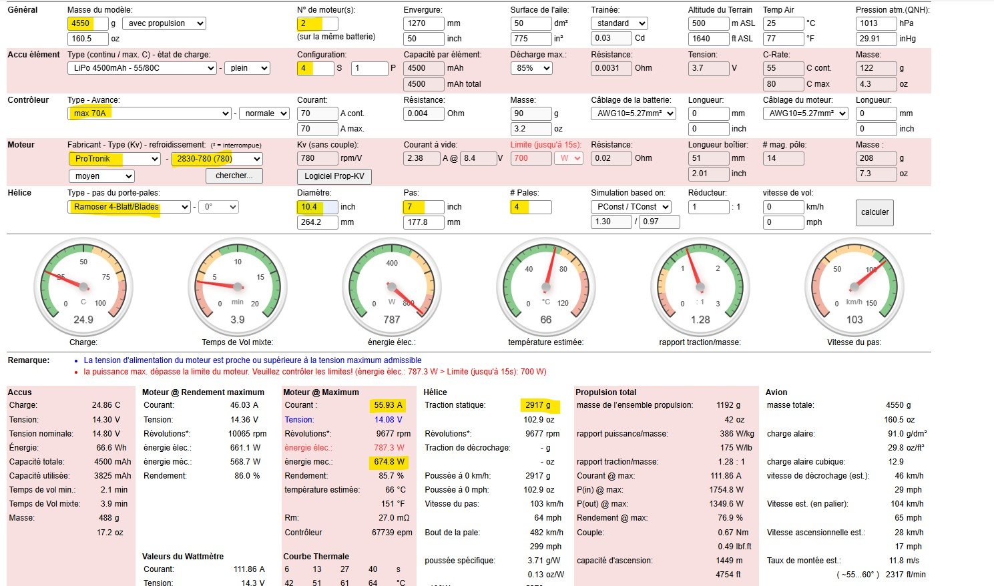Expand the Ramoser 4-Blatt/Blades propeller dropdown
The width and height of the screenshot is (994, 586).
point(129,207)
